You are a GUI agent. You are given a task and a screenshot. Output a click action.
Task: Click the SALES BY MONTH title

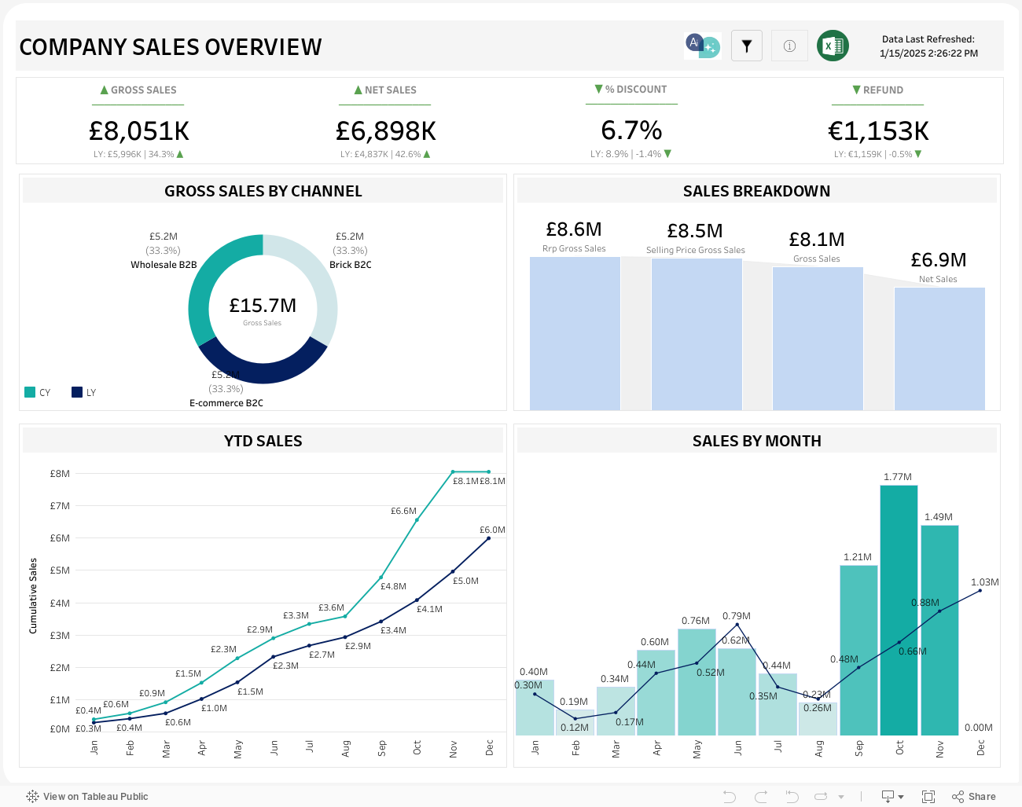756,441
